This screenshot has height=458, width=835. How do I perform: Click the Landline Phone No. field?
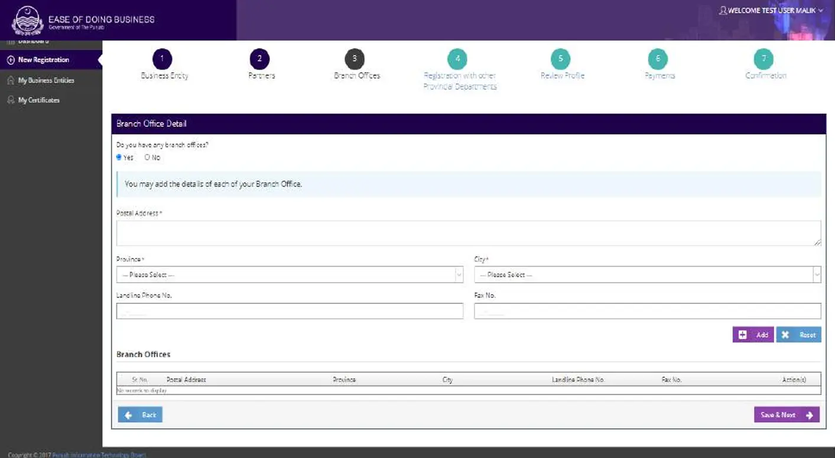[x=290, y=312]
